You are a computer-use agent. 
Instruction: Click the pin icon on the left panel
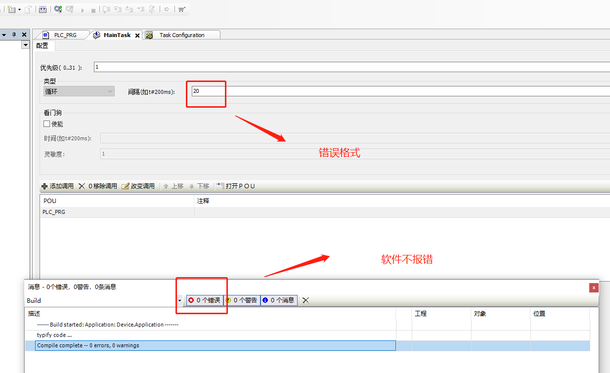[14, 35]
